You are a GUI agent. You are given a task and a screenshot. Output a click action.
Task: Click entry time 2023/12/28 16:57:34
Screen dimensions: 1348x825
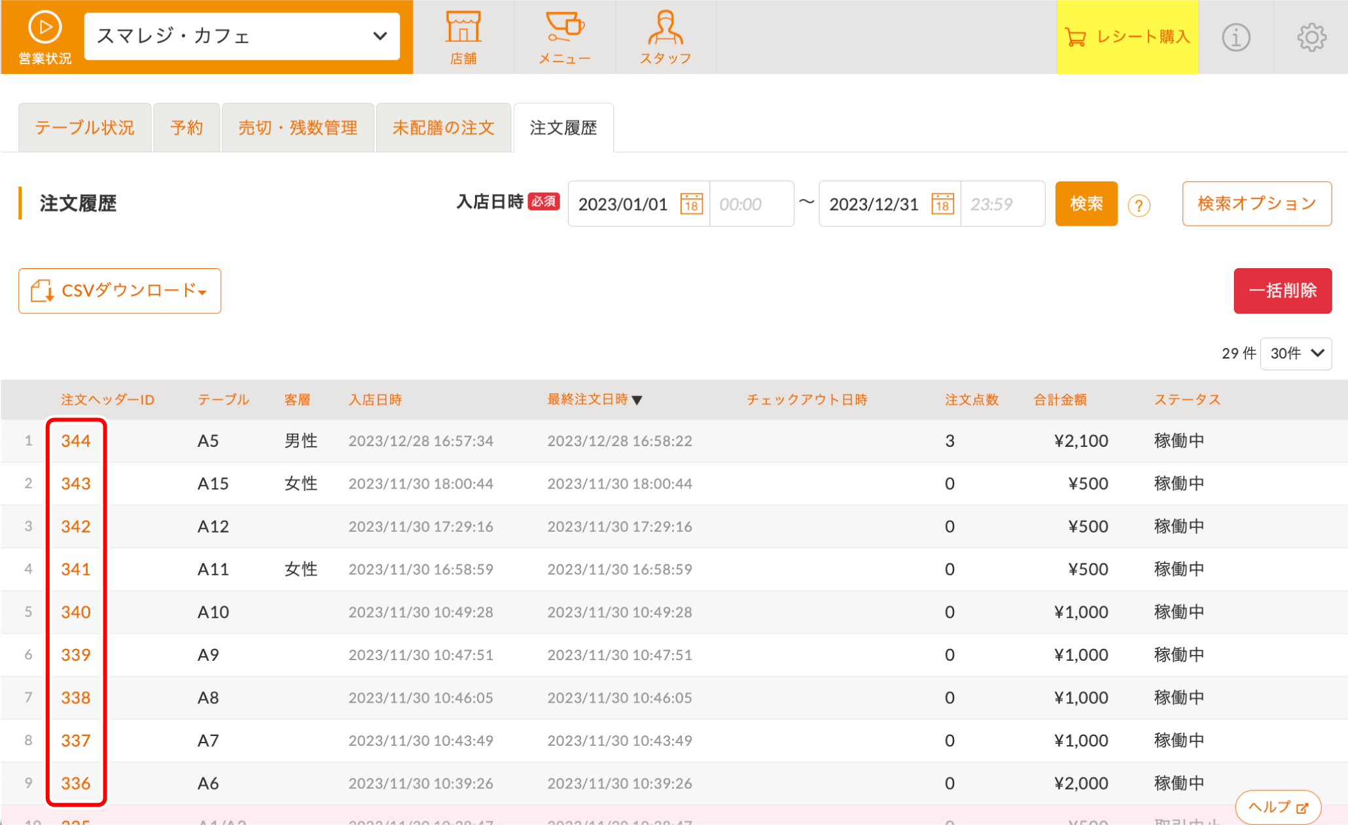click(421, 441)
